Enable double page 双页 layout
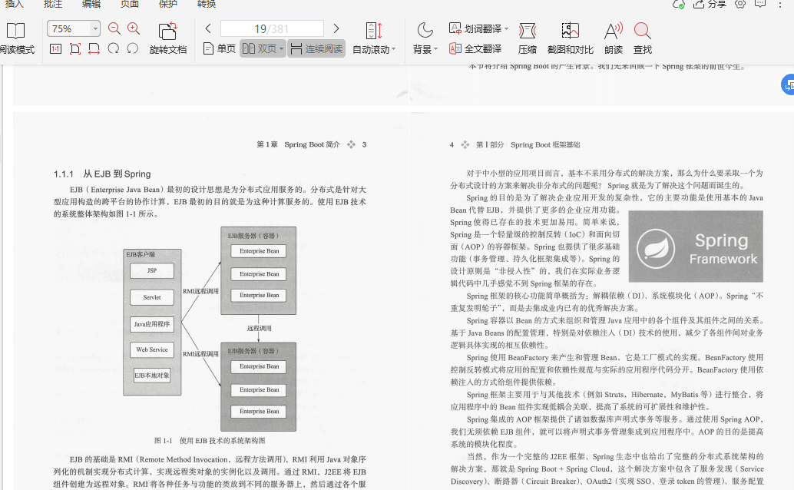794x490 pixels. click(x=260, y=48)
